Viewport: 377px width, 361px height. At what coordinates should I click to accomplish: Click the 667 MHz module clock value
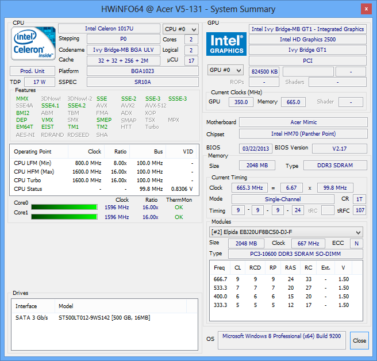pyautogui.click(x=308, y=243)
